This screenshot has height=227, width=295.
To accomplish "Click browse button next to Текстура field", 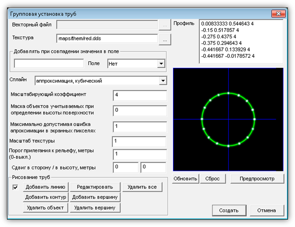I will tap(164, 39).
